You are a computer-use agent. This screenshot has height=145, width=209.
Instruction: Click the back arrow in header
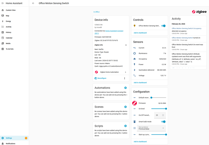point(33,3)
